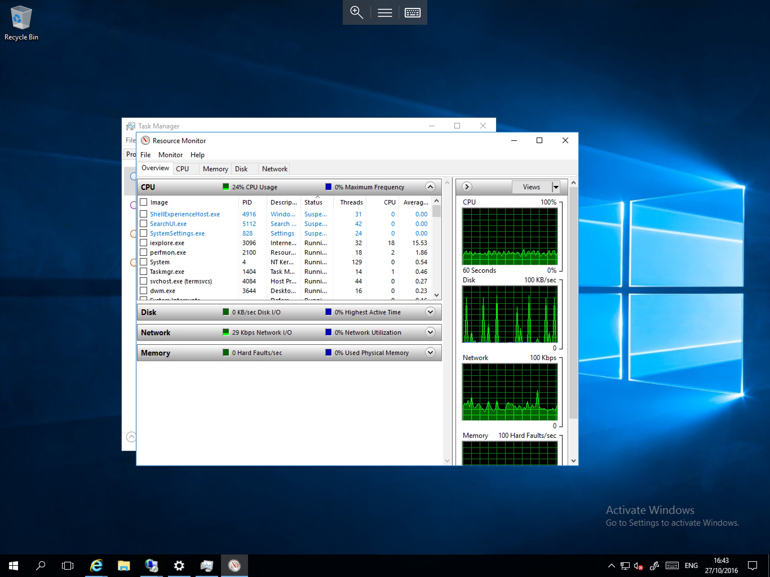The width and height of the screenshot is (770, 577).
Task: Open Windows Settings gear on the taskbar
Action: [x=179, y=565]
